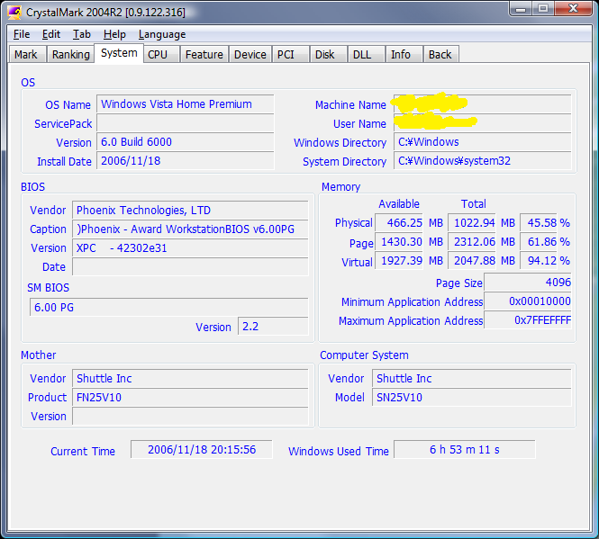Open the Language menu

tap(162, 34)
